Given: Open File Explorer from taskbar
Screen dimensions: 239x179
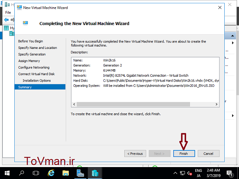Looking at the screenshot, I should point(66,173).
